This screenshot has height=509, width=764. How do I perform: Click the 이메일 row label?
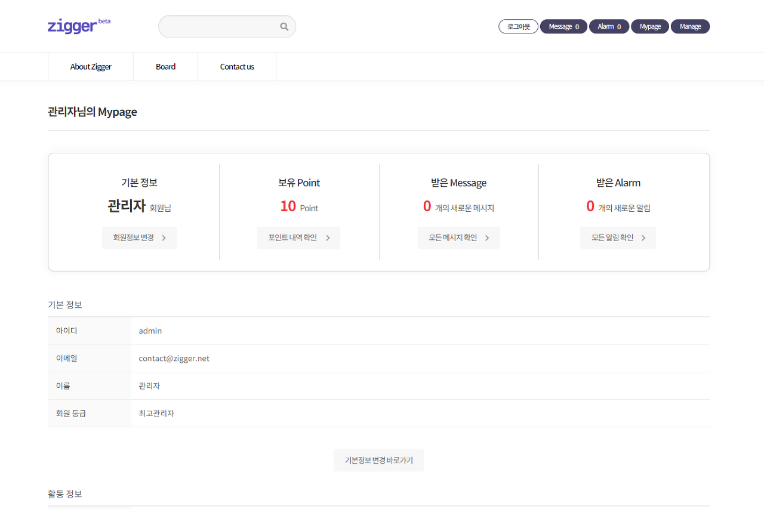[67, 359]
